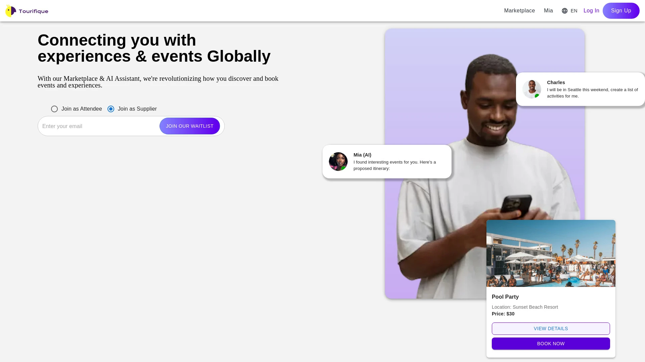Open Mia's proposed itinerary message
Image resolution: width=645 pixels, height=362 pixels.
[395, 165]
